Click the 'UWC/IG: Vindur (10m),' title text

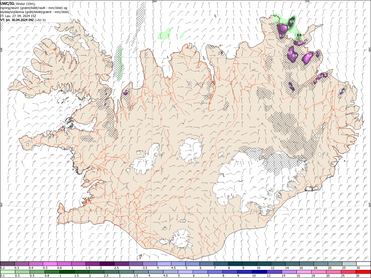[18, 3]
